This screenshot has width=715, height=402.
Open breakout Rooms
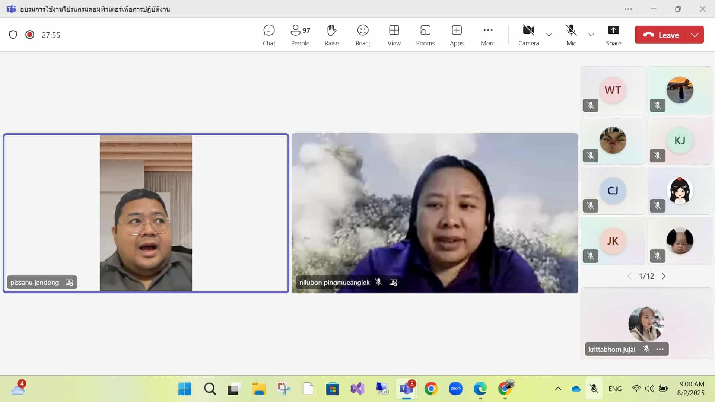pos(425,35)
